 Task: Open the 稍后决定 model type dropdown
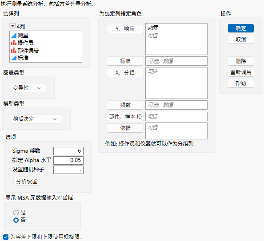pos(36,119)
